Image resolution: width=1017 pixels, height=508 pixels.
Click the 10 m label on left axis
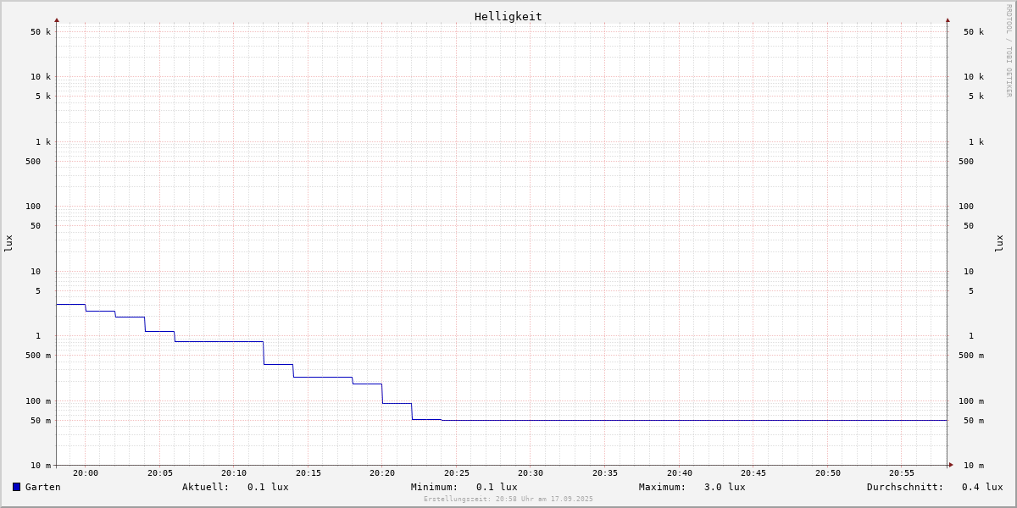[41, 466]
